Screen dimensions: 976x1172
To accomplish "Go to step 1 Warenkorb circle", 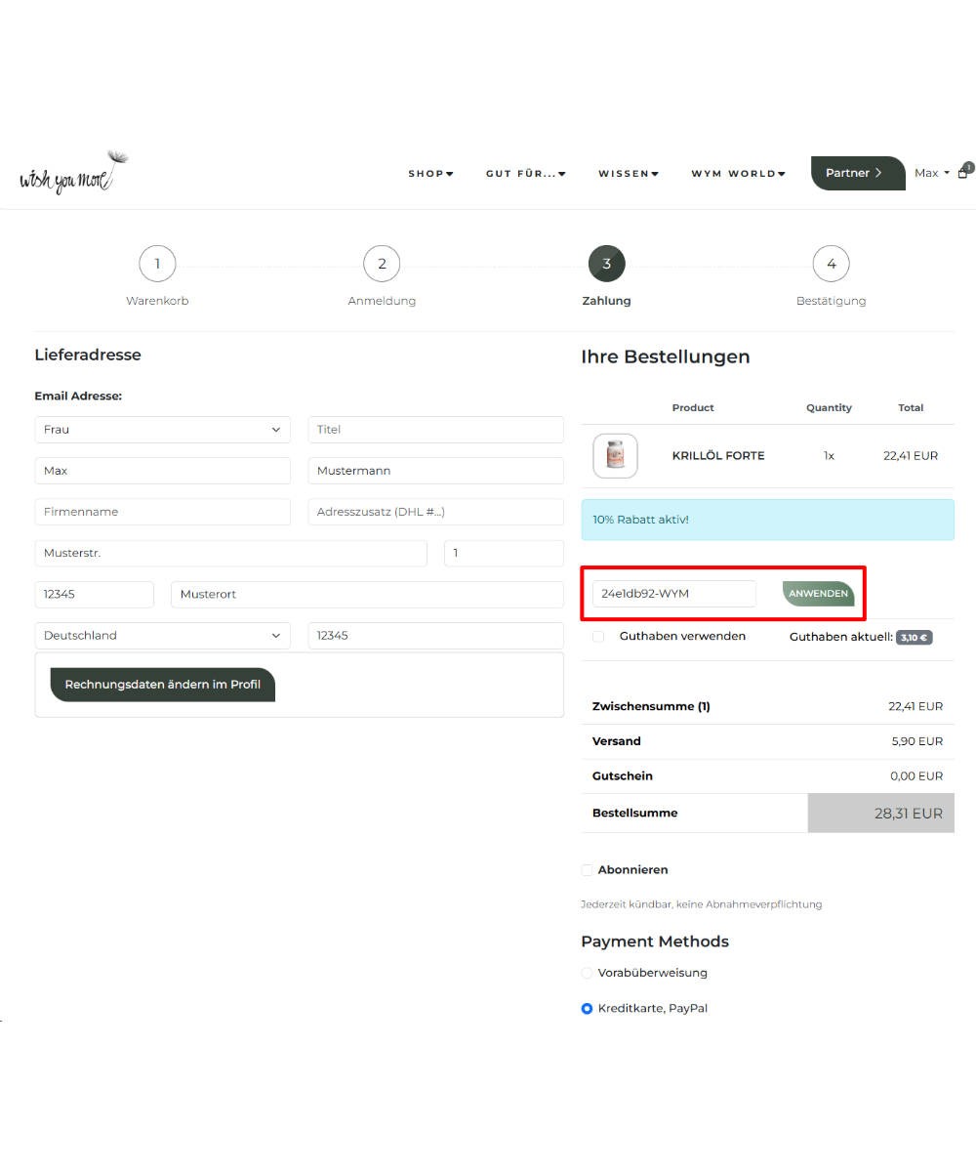I will click(x=157, y=264).
